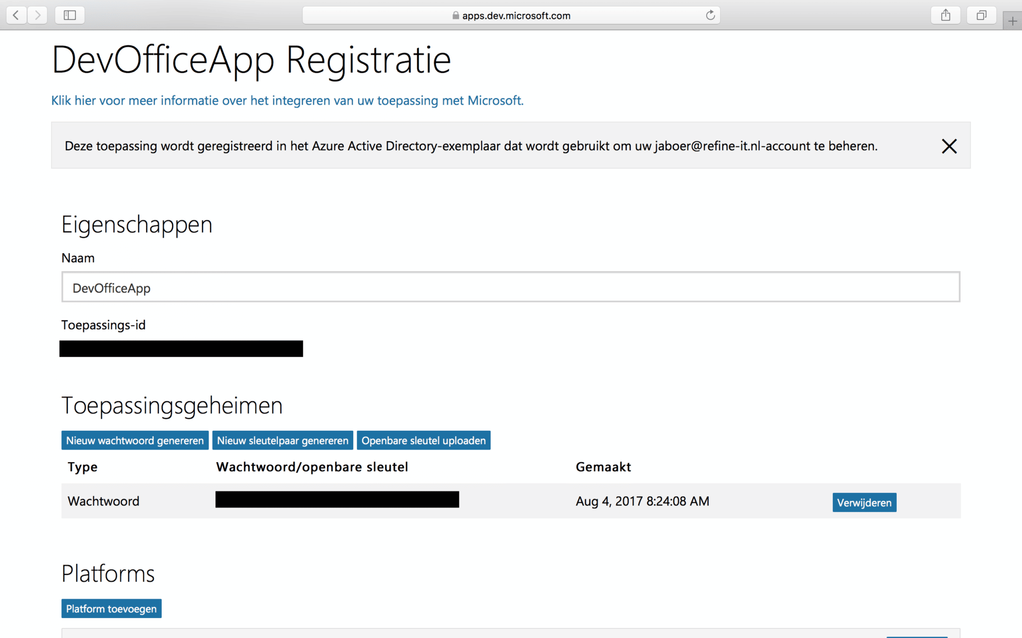Dismiss the Azure Active Directory notice
The height and width of the screenshot is (638, 1022).
pos(949,146)
